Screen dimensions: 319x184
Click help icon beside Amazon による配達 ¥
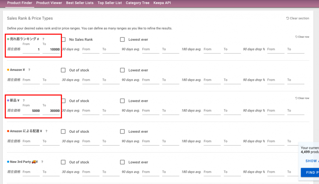[x=46, y=131]
